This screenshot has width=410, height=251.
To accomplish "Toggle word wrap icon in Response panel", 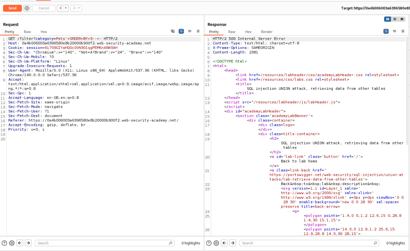I will coord(386,31).
